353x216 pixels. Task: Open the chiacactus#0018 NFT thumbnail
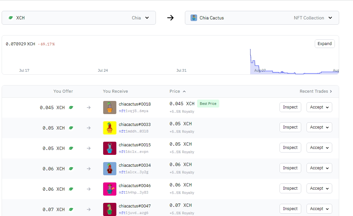tap(110, 108)
